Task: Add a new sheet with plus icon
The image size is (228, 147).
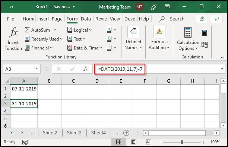Action: (126, 133)
